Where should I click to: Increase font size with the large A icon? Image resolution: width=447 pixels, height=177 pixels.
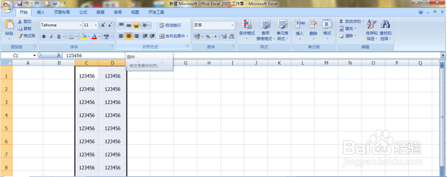(x=103, y=25)
